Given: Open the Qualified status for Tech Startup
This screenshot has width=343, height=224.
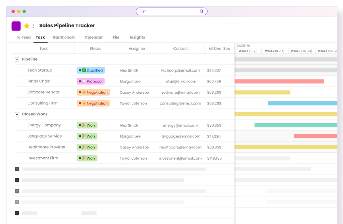Looking at the screenshot, I should coord(91,70).
